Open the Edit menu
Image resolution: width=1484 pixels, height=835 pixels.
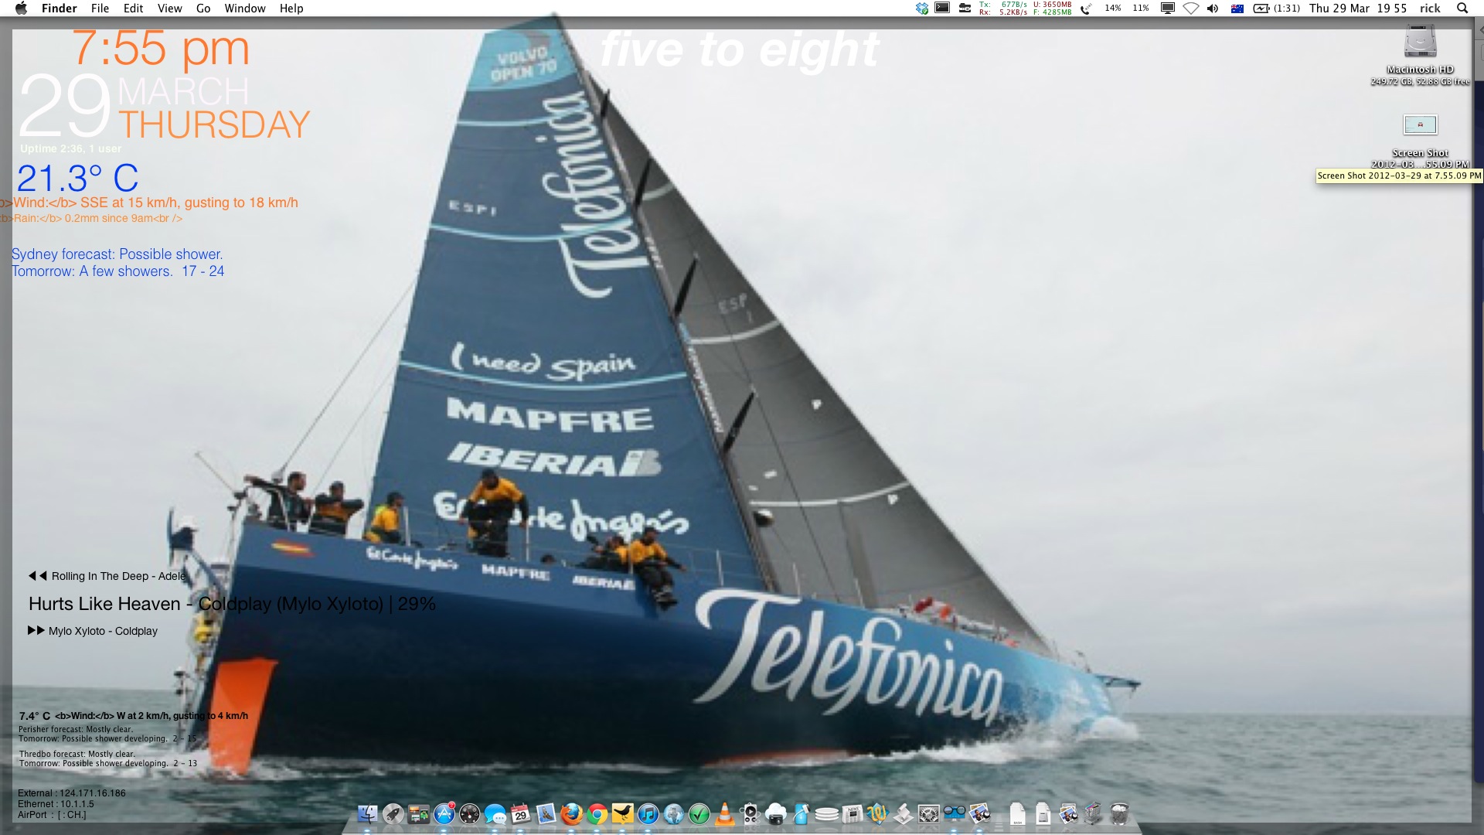tap(133, 8)
